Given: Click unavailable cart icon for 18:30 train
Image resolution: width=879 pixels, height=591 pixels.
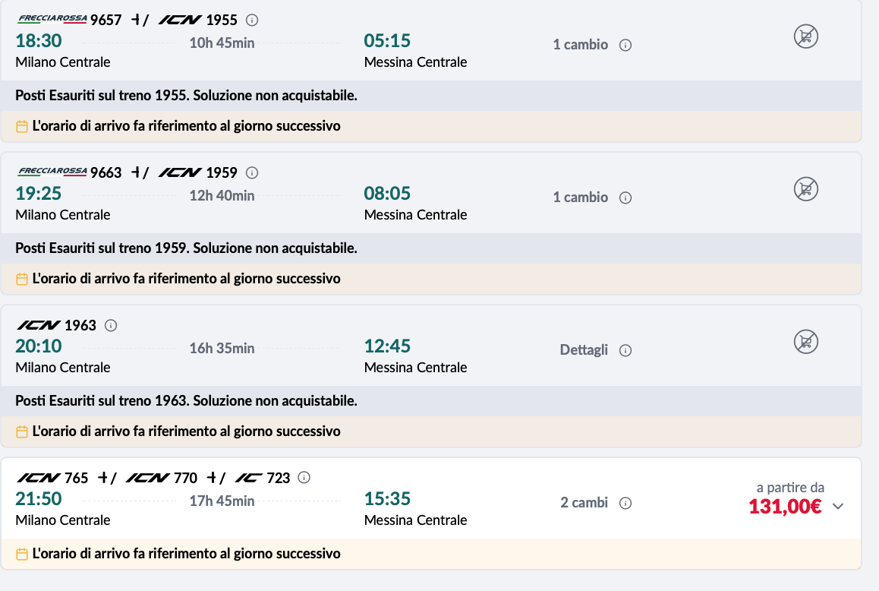Looking at the screenshot, I should click(x=805, y=36).
